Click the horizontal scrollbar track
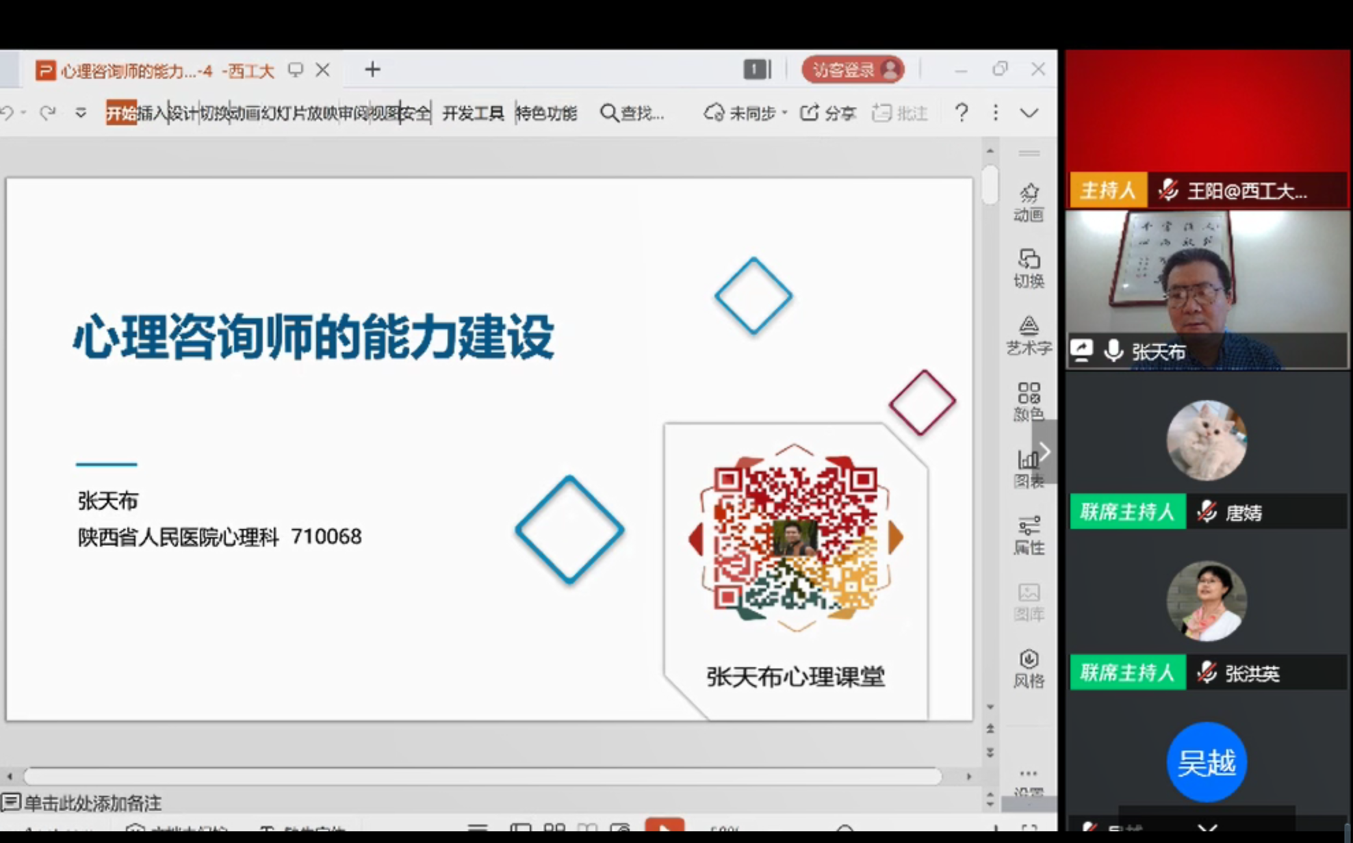Viewport: 1353px width, 843px height. tap(483, 776)
